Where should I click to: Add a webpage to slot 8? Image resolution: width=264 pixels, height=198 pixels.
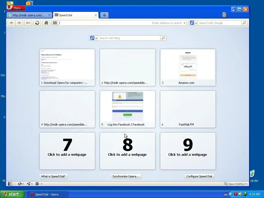(x=127, y=151)
